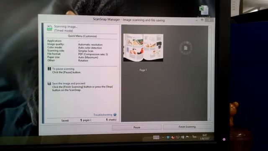Click the ScanSnap Manager window title bar text
The width and height of the screenshot is (268, 151).
[129, 20]
